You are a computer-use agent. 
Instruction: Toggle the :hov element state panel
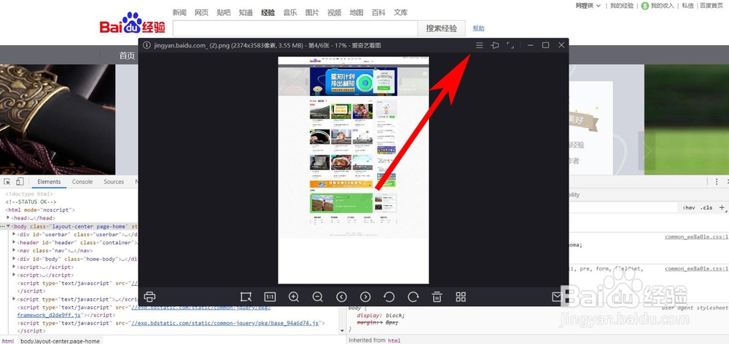coord(689,208)
